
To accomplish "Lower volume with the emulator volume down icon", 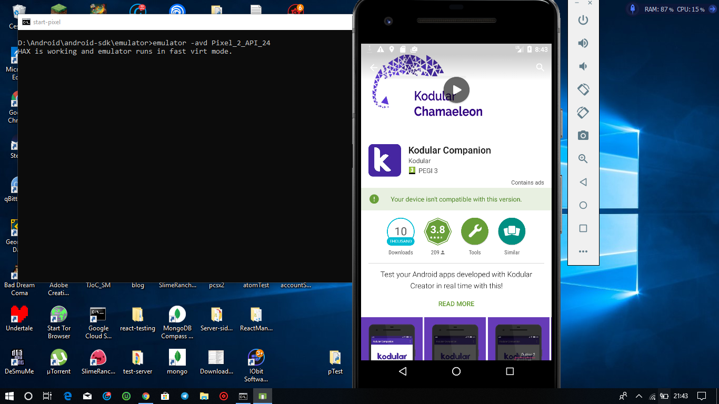I will tap(583, 66).
